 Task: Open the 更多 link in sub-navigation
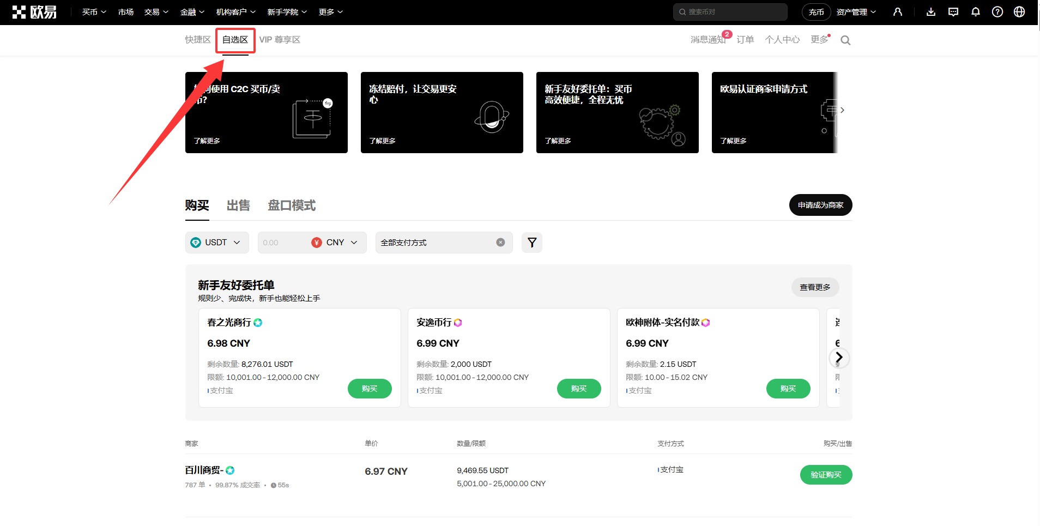tap(819, 40)
